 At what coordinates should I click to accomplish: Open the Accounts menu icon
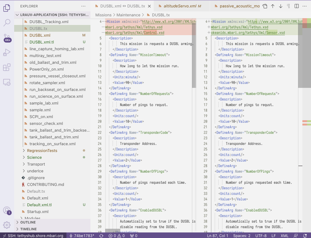7,211
